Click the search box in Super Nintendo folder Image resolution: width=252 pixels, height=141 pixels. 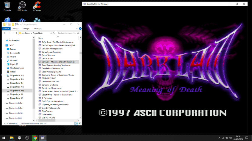pyautogui.click(x=67, y=33)
